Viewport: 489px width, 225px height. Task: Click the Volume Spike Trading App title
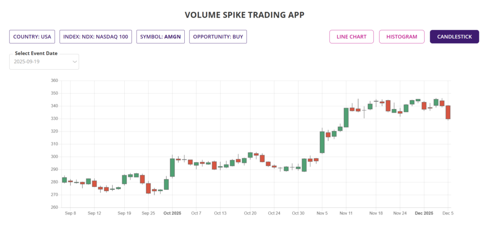point(244,15)
